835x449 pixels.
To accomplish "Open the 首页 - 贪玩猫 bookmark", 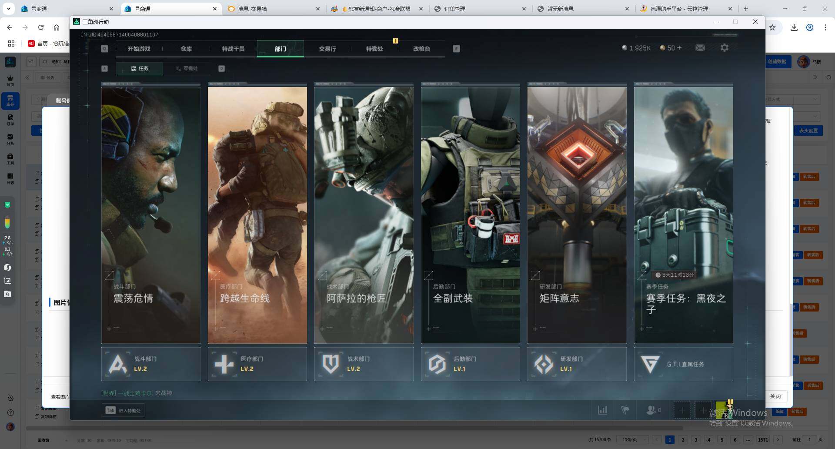I will click(48, 44).
